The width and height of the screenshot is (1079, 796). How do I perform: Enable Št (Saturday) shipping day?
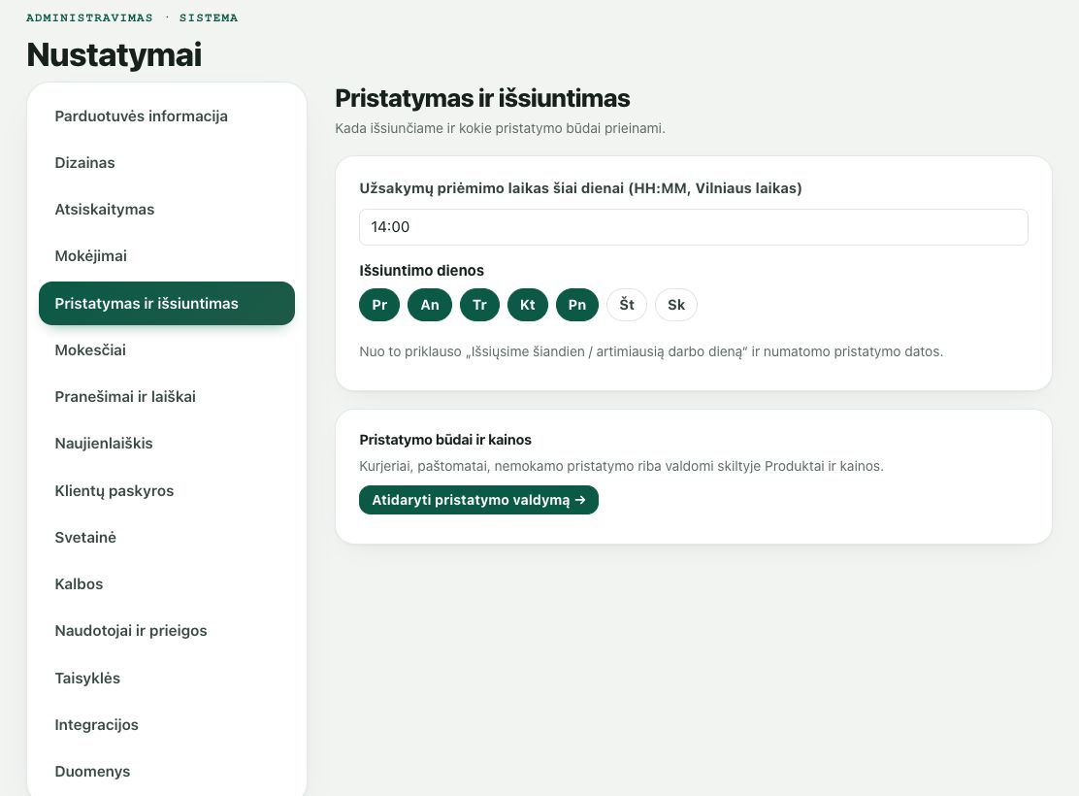pyautogui.click(x=627, y=305)
